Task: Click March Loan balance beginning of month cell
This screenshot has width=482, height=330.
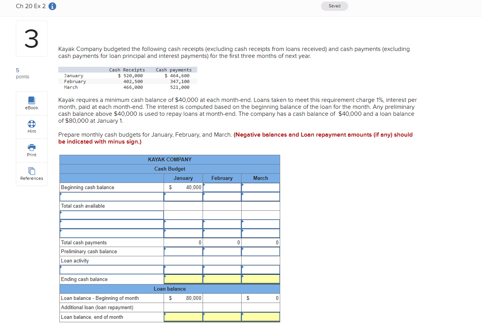Action: tap(261, 298)
